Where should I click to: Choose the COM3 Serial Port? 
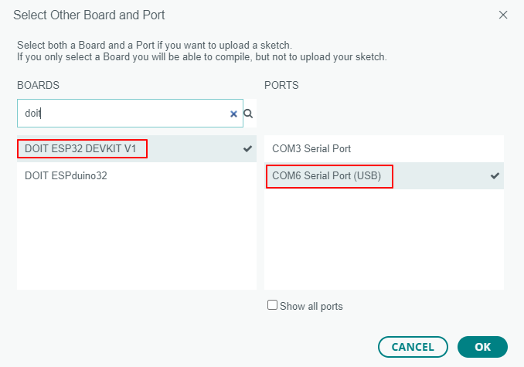[384, 148]
